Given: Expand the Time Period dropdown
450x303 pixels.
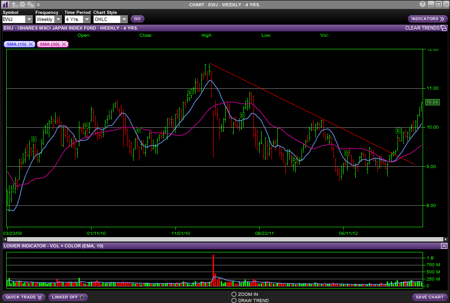Looking at the screenshot, I should [87, 19].
